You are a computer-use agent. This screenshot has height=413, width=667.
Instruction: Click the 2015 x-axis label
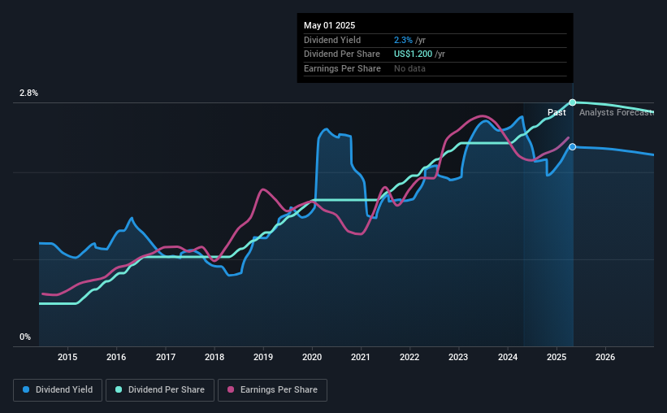coord(67,357)
